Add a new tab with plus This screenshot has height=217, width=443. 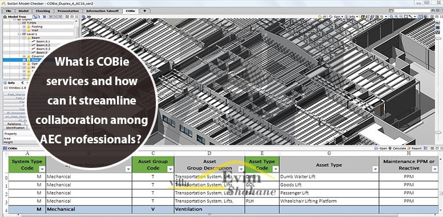click(x=144, y=11)
